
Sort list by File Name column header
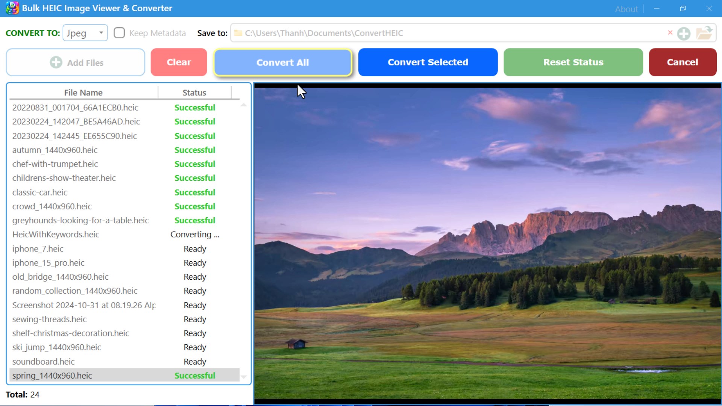[83, 92]
